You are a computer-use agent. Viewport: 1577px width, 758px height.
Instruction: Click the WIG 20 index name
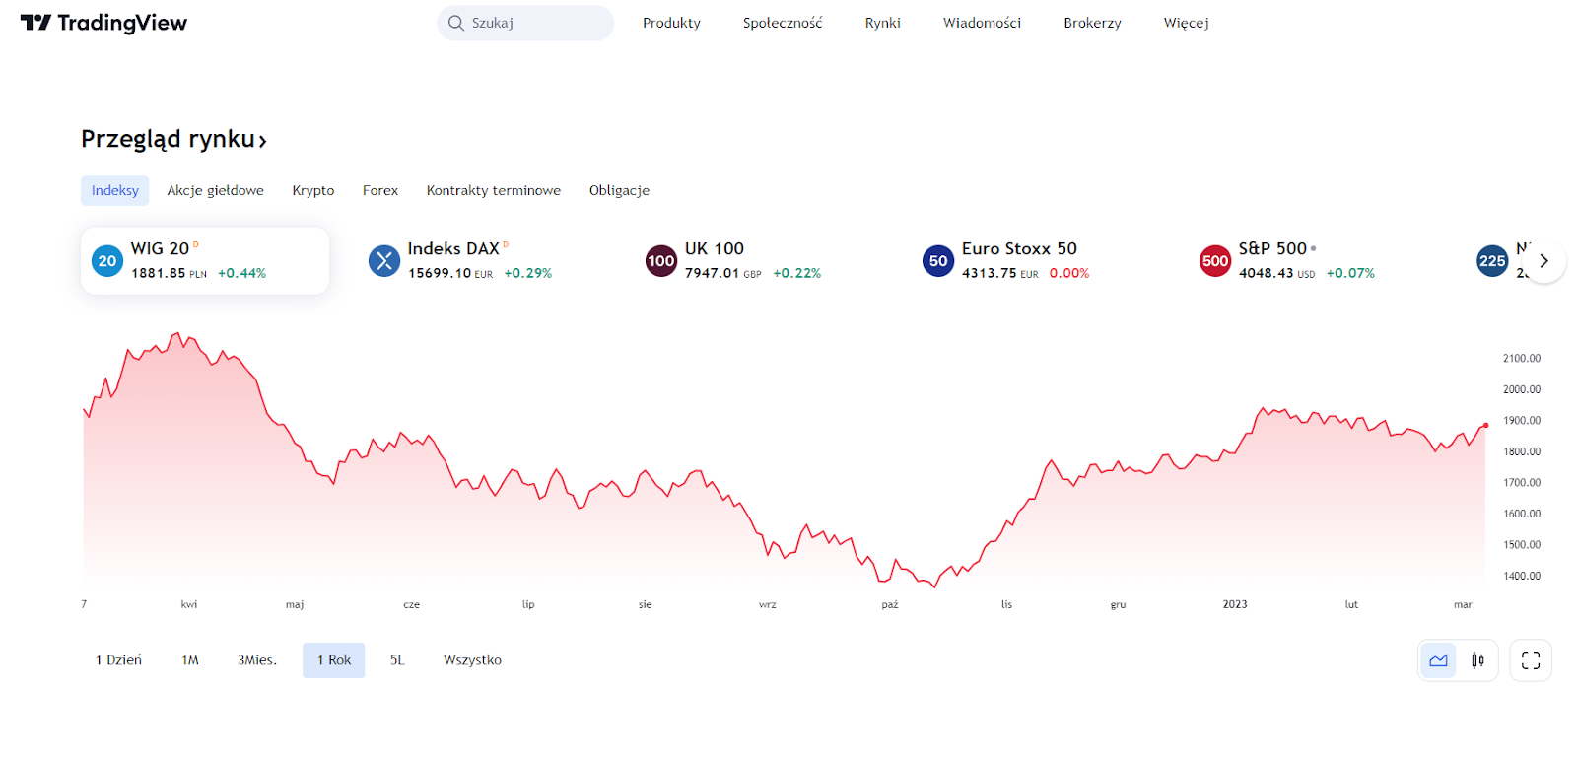coord(160,249)
